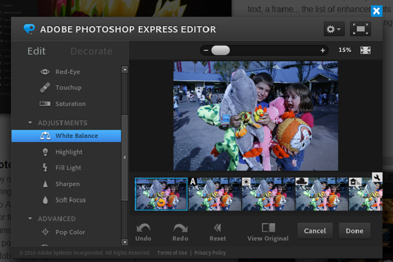Click the Done button
This screenshot has width=393, height=262.
(x=354, y=231)
